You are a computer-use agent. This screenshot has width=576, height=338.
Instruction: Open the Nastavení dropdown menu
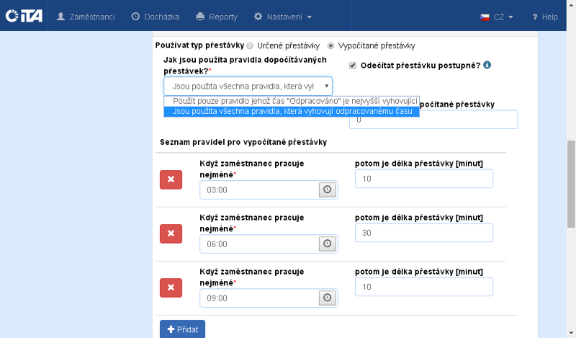[x=283, y=16]
